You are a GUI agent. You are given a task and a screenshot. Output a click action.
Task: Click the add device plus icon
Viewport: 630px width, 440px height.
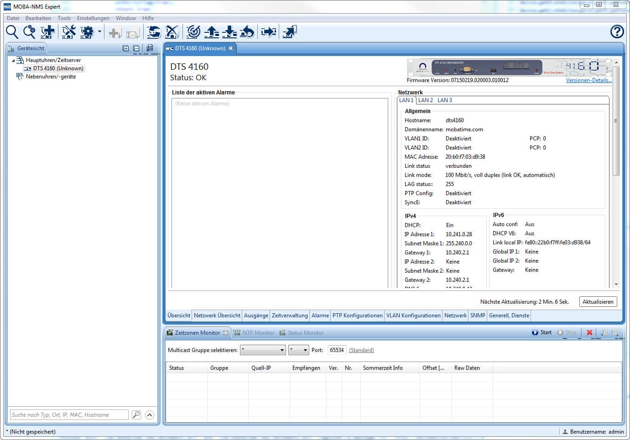(47, 32)
